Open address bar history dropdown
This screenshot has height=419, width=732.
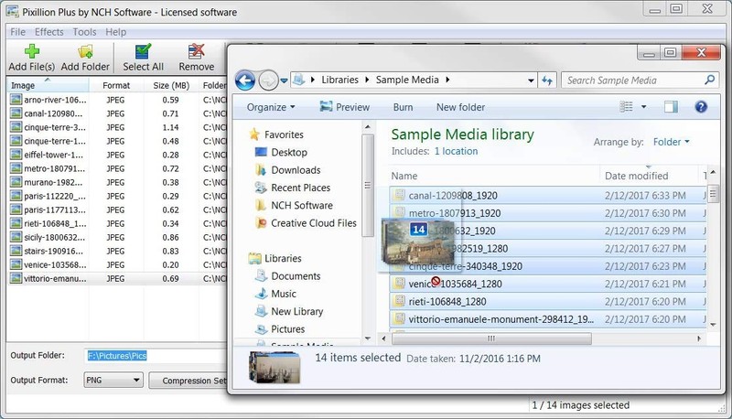[x=531, y=81]
